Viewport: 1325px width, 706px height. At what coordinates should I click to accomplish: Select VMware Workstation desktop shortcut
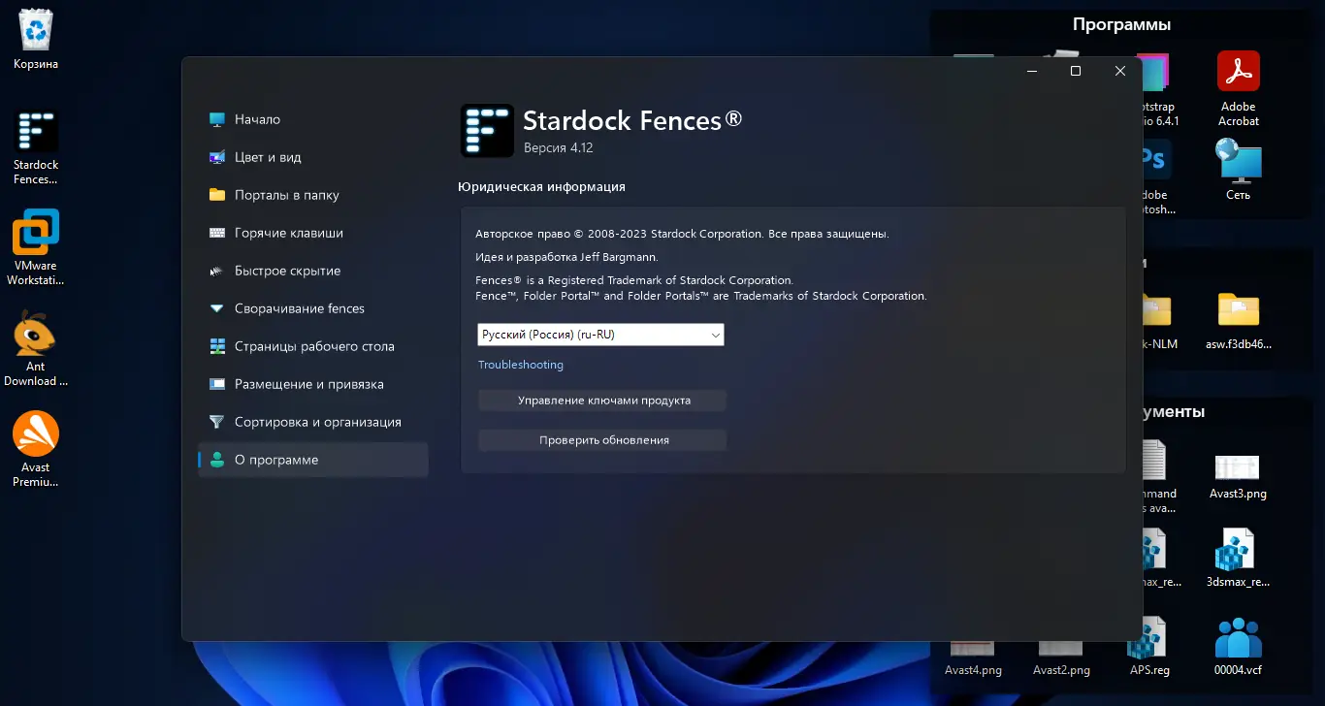[x=36, y=248]
